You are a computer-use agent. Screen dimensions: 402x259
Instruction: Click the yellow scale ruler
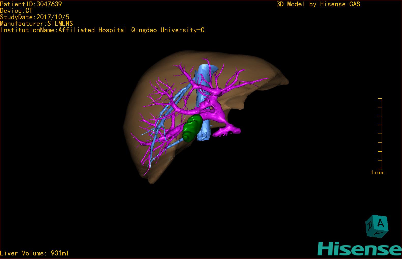click(x=380, y=134)
